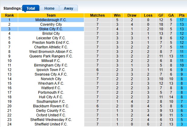This screenshot has height=127, width=187.
Task: Click Preston North End F.C. link
Action: pos(51,43)
